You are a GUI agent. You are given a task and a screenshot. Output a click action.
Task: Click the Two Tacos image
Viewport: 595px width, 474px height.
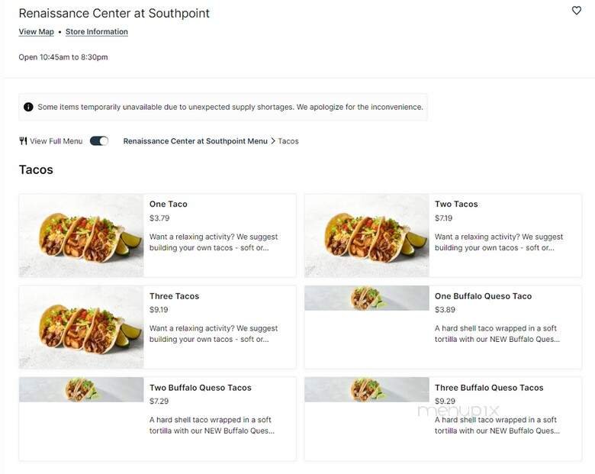(367, 235)
